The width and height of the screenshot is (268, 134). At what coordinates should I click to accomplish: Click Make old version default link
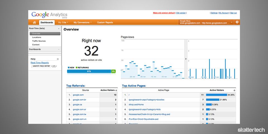point(164,13)
